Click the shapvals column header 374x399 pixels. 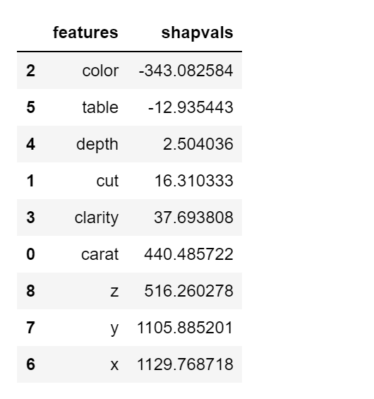[x=198, y=32]
